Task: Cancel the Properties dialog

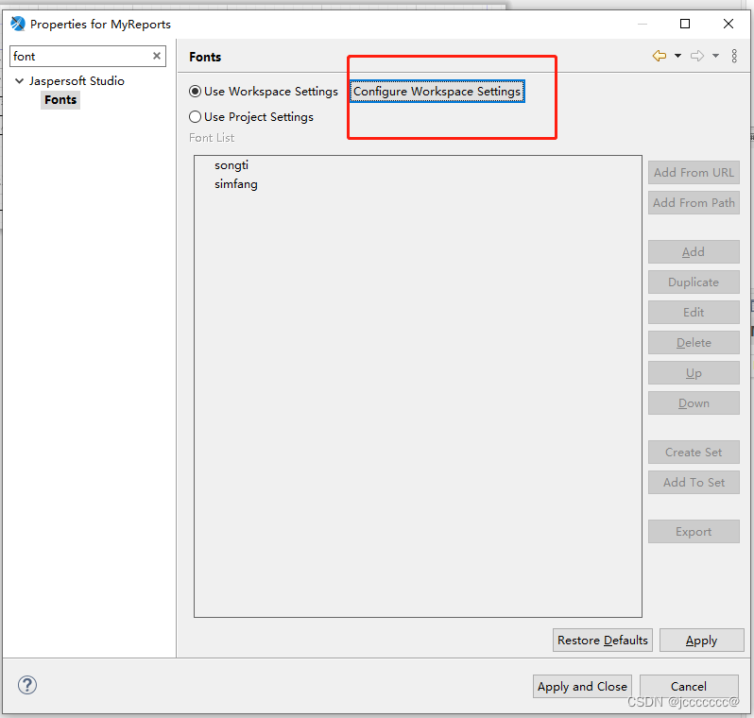Action: coord(689,686)
